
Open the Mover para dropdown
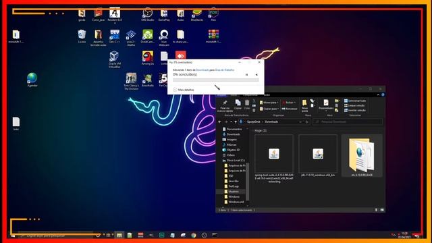(269, 103)
